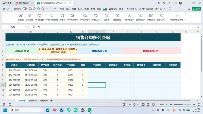Show hidden system tray icons

click(x=153, y=110)
